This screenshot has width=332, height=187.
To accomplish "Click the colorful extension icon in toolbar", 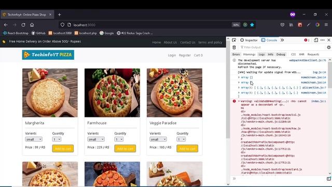I will (x=317, y=25).
